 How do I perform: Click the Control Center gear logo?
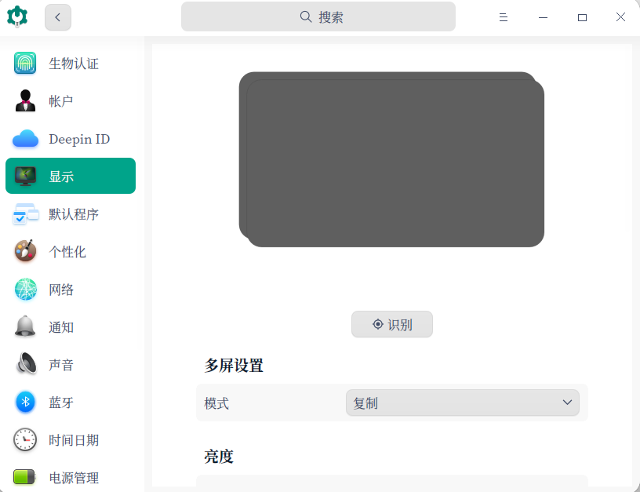click(x=17, y=16)
